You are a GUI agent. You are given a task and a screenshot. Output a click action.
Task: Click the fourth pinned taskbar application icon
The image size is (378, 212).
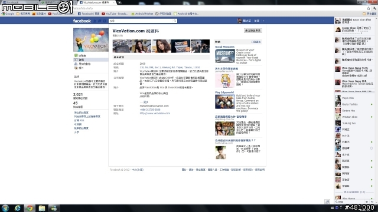(x=54, y=208)
